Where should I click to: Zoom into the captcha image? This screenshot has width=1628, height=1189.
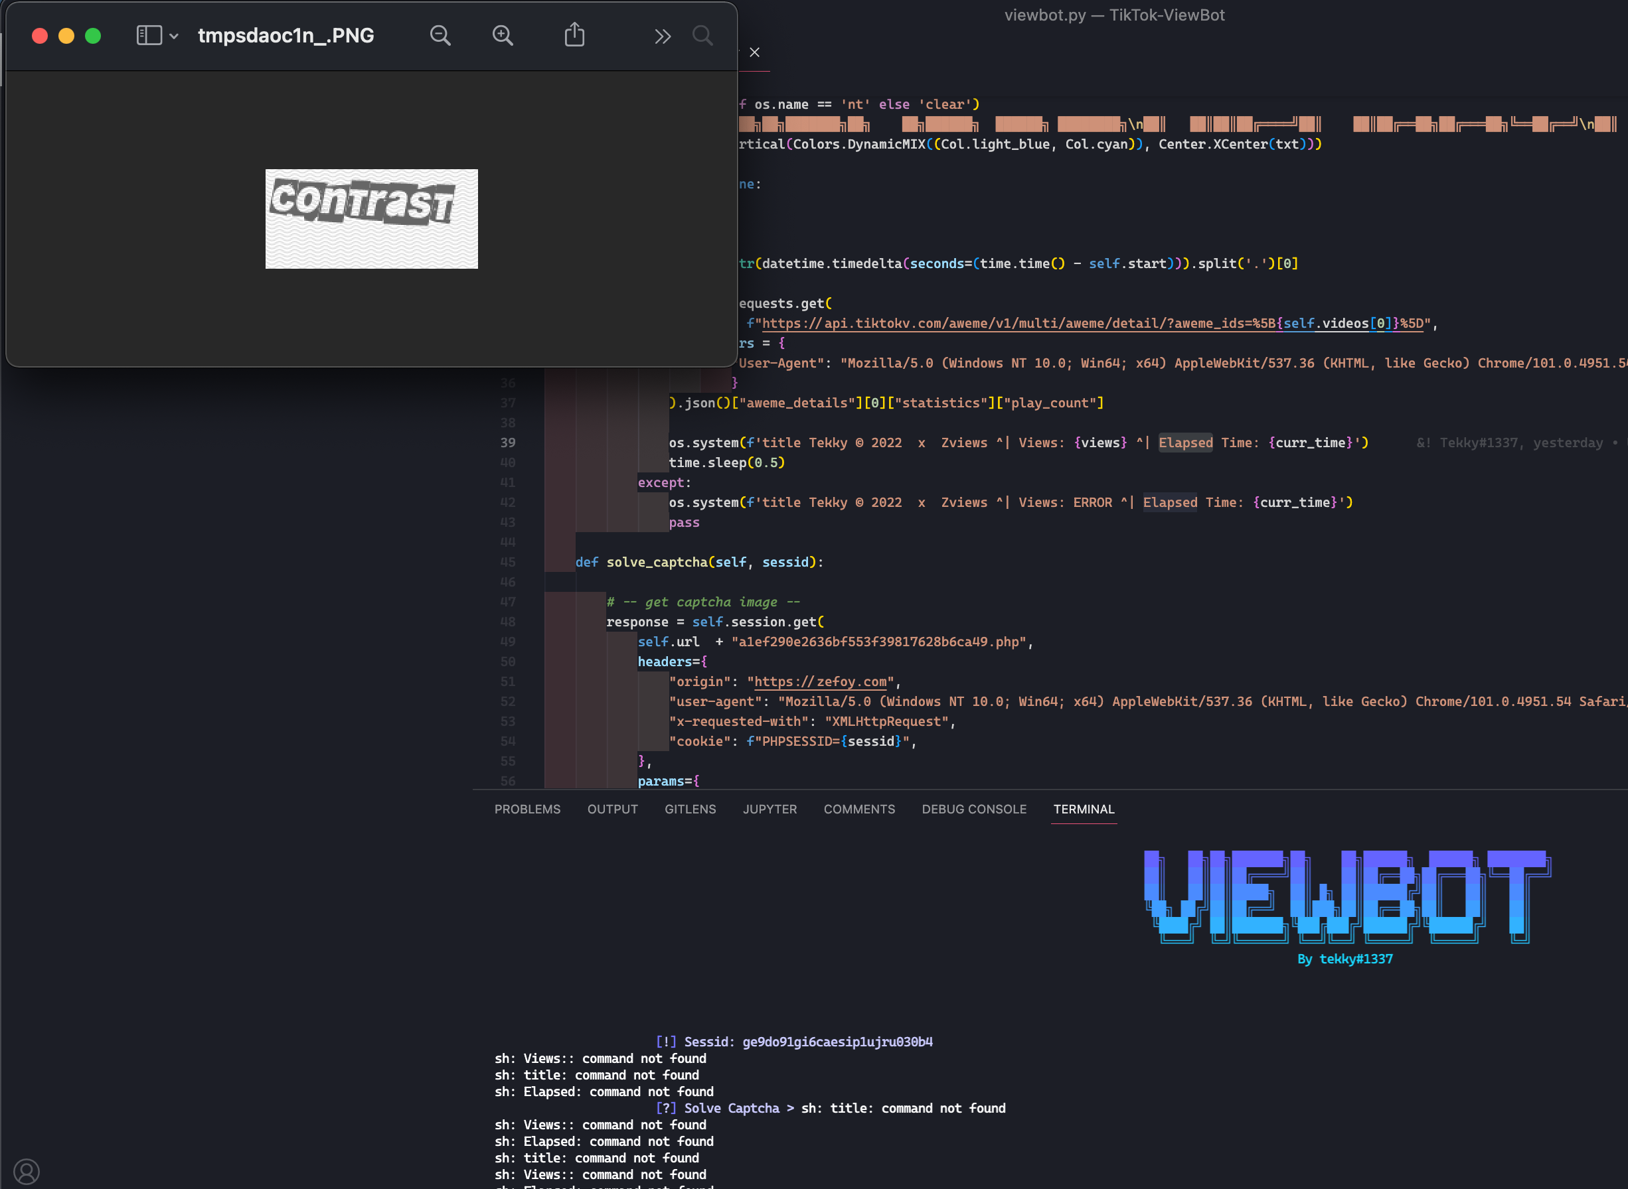(503, 35)
